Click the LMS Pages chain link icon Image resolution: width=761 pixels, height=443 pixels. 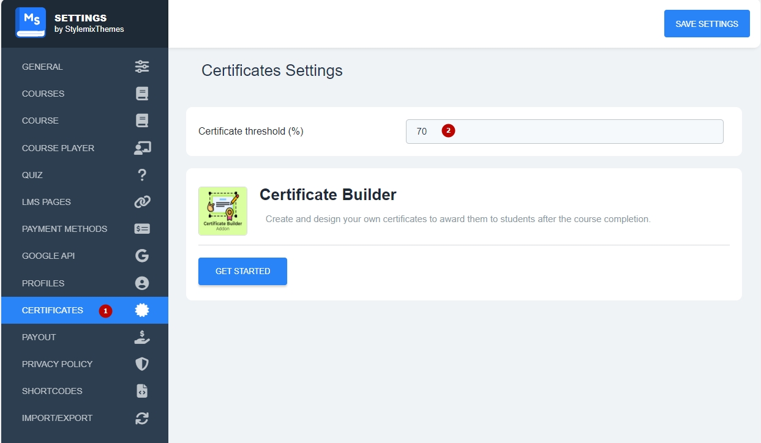point(142,202)
